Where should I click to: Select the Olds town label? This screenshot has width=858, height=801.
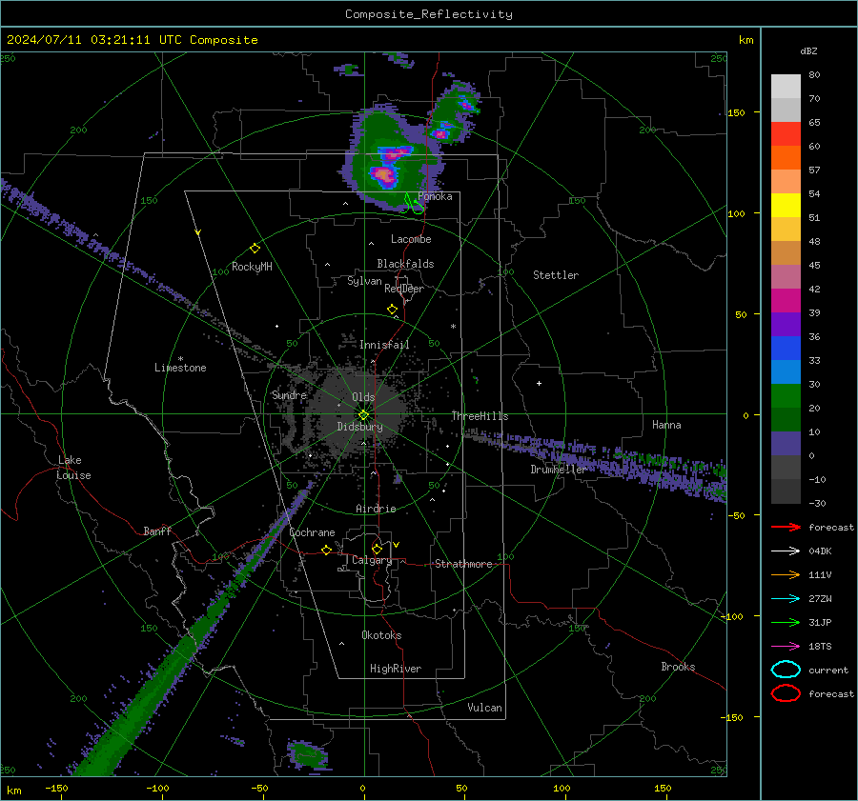(363, 397)
